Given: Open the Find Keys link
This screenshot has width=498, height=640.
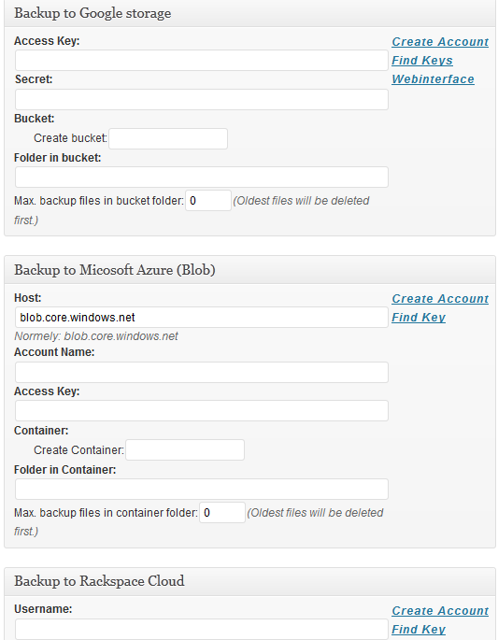Looking at the screenshot, I should (x=422, y=61).
